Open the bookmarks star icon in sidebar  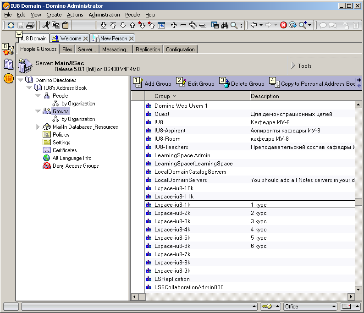8,49
